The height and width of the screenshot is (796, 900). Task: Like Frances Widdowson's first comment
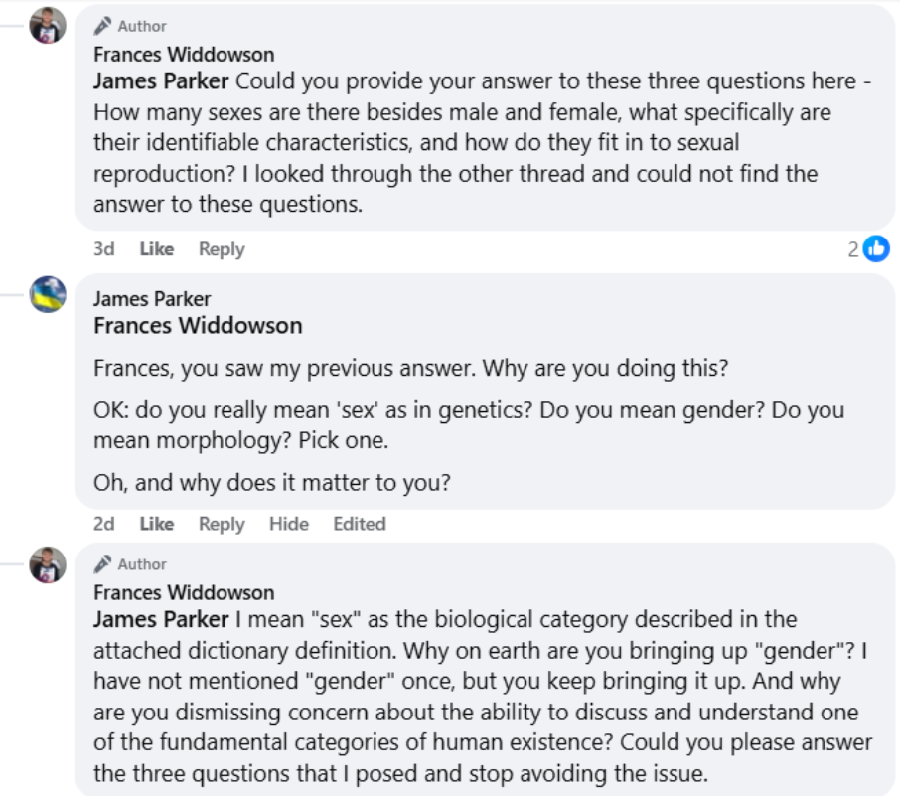click(156, 249)
